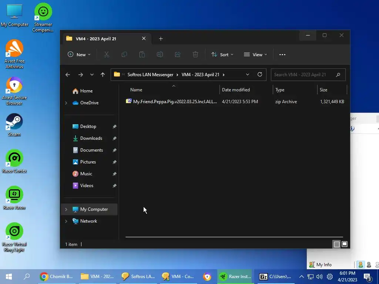Image resolution: width=379 pixels, height=284 pixels.
Task: Open the Sort dropdown menu
Action: pyautogui.click(x=222, y=55)
